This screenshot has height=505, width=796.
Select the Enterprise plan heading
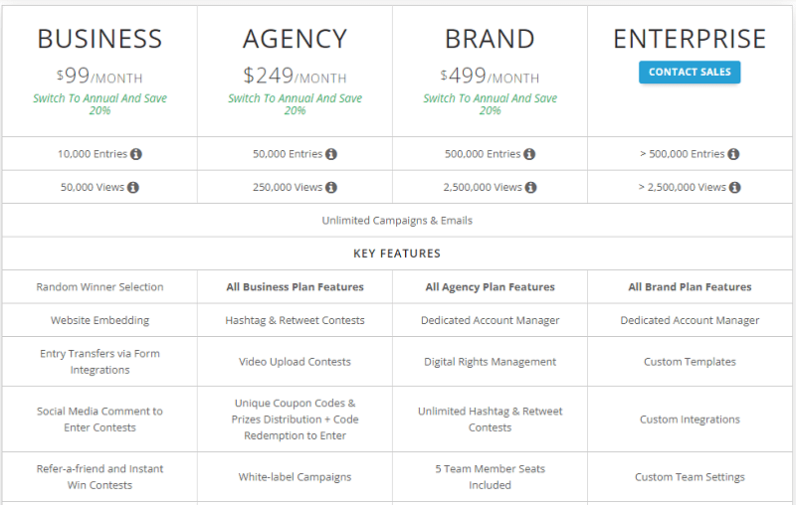point(690,39)
